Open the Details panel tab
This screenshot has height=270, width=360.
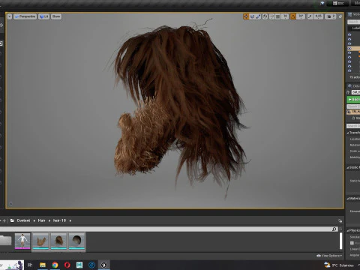point(353,86)
